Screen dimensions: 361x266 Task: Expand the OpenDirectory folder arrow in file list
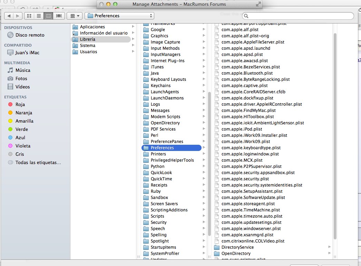point(330,253)
